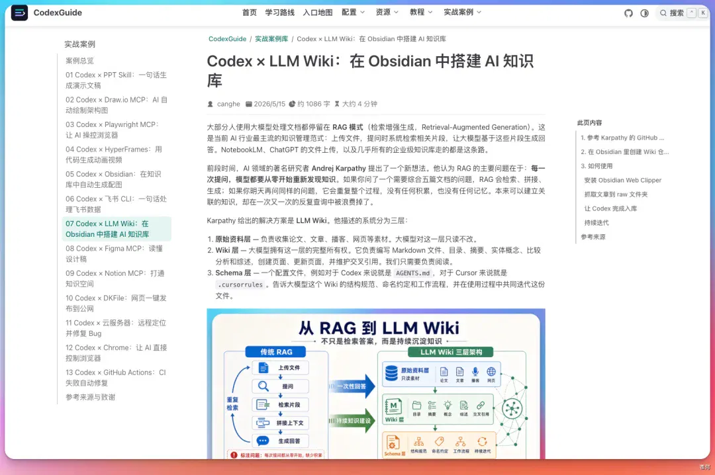Open 03 Codex × Playwright MCP case
715x475 pixels.
(117, 130)
